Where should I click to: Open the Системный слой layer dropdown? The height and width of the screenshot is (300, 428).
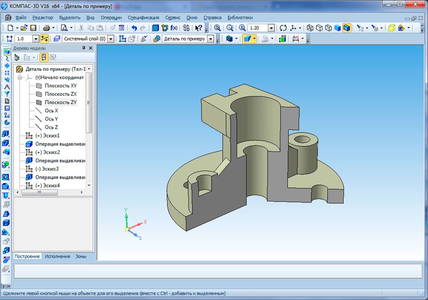110,39
